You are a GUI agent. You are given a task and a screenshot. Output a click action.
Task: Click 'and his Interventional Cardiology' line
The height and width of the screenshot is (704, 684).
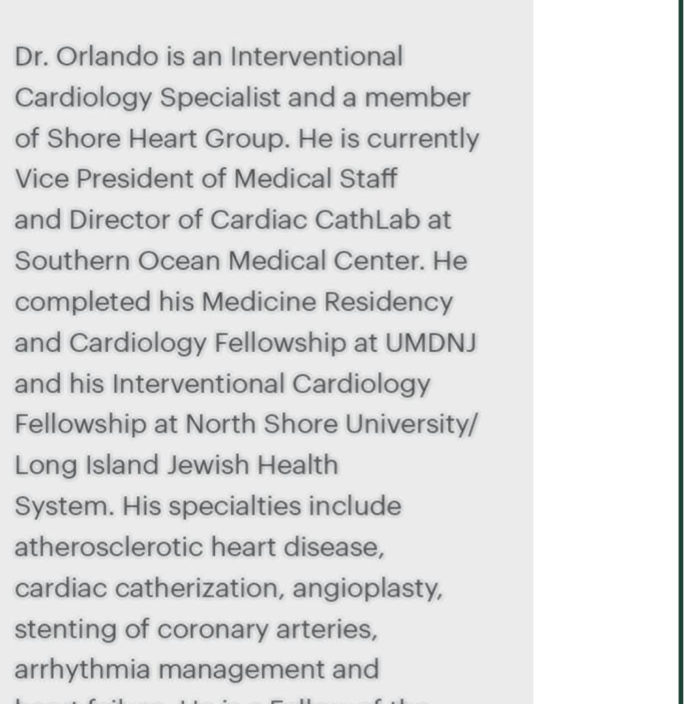point(222,384)
